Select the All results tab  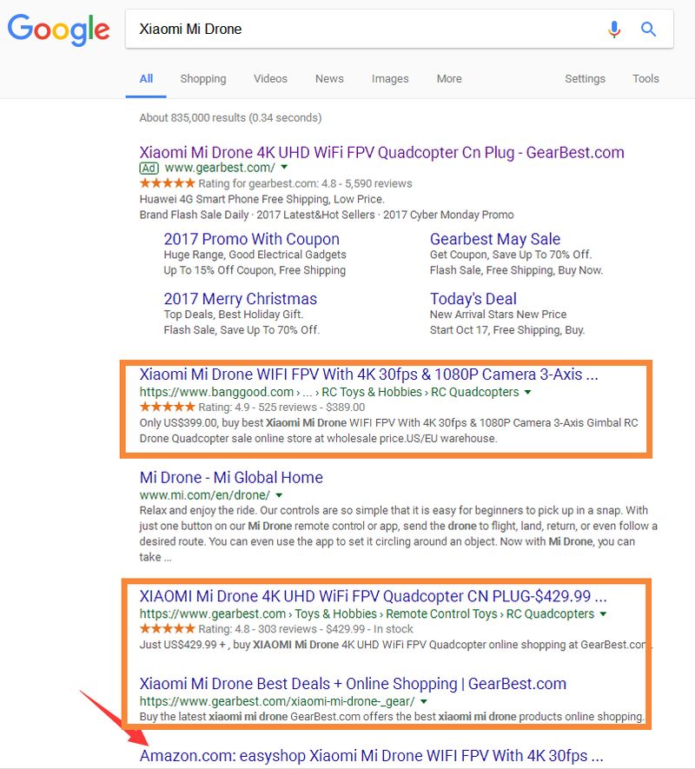click(146, 78)
